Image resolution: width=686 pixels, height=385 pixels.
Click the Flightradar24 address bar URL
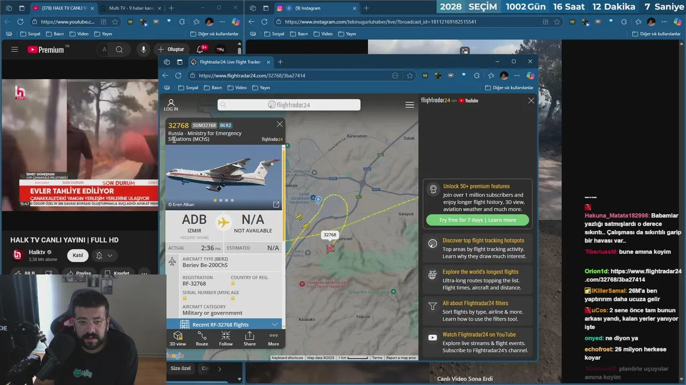[252, 75]
